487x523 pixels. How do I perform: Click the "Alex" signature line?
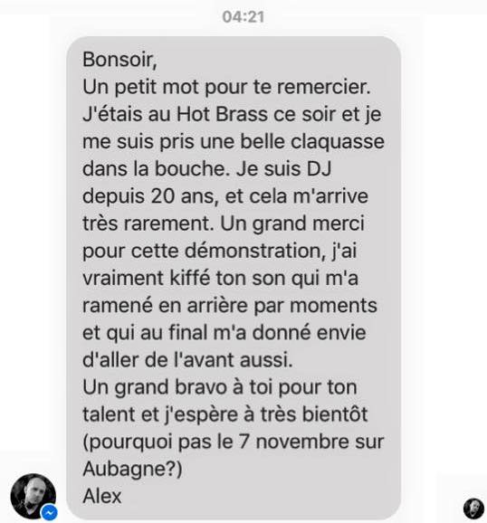(x=102, y=496)
